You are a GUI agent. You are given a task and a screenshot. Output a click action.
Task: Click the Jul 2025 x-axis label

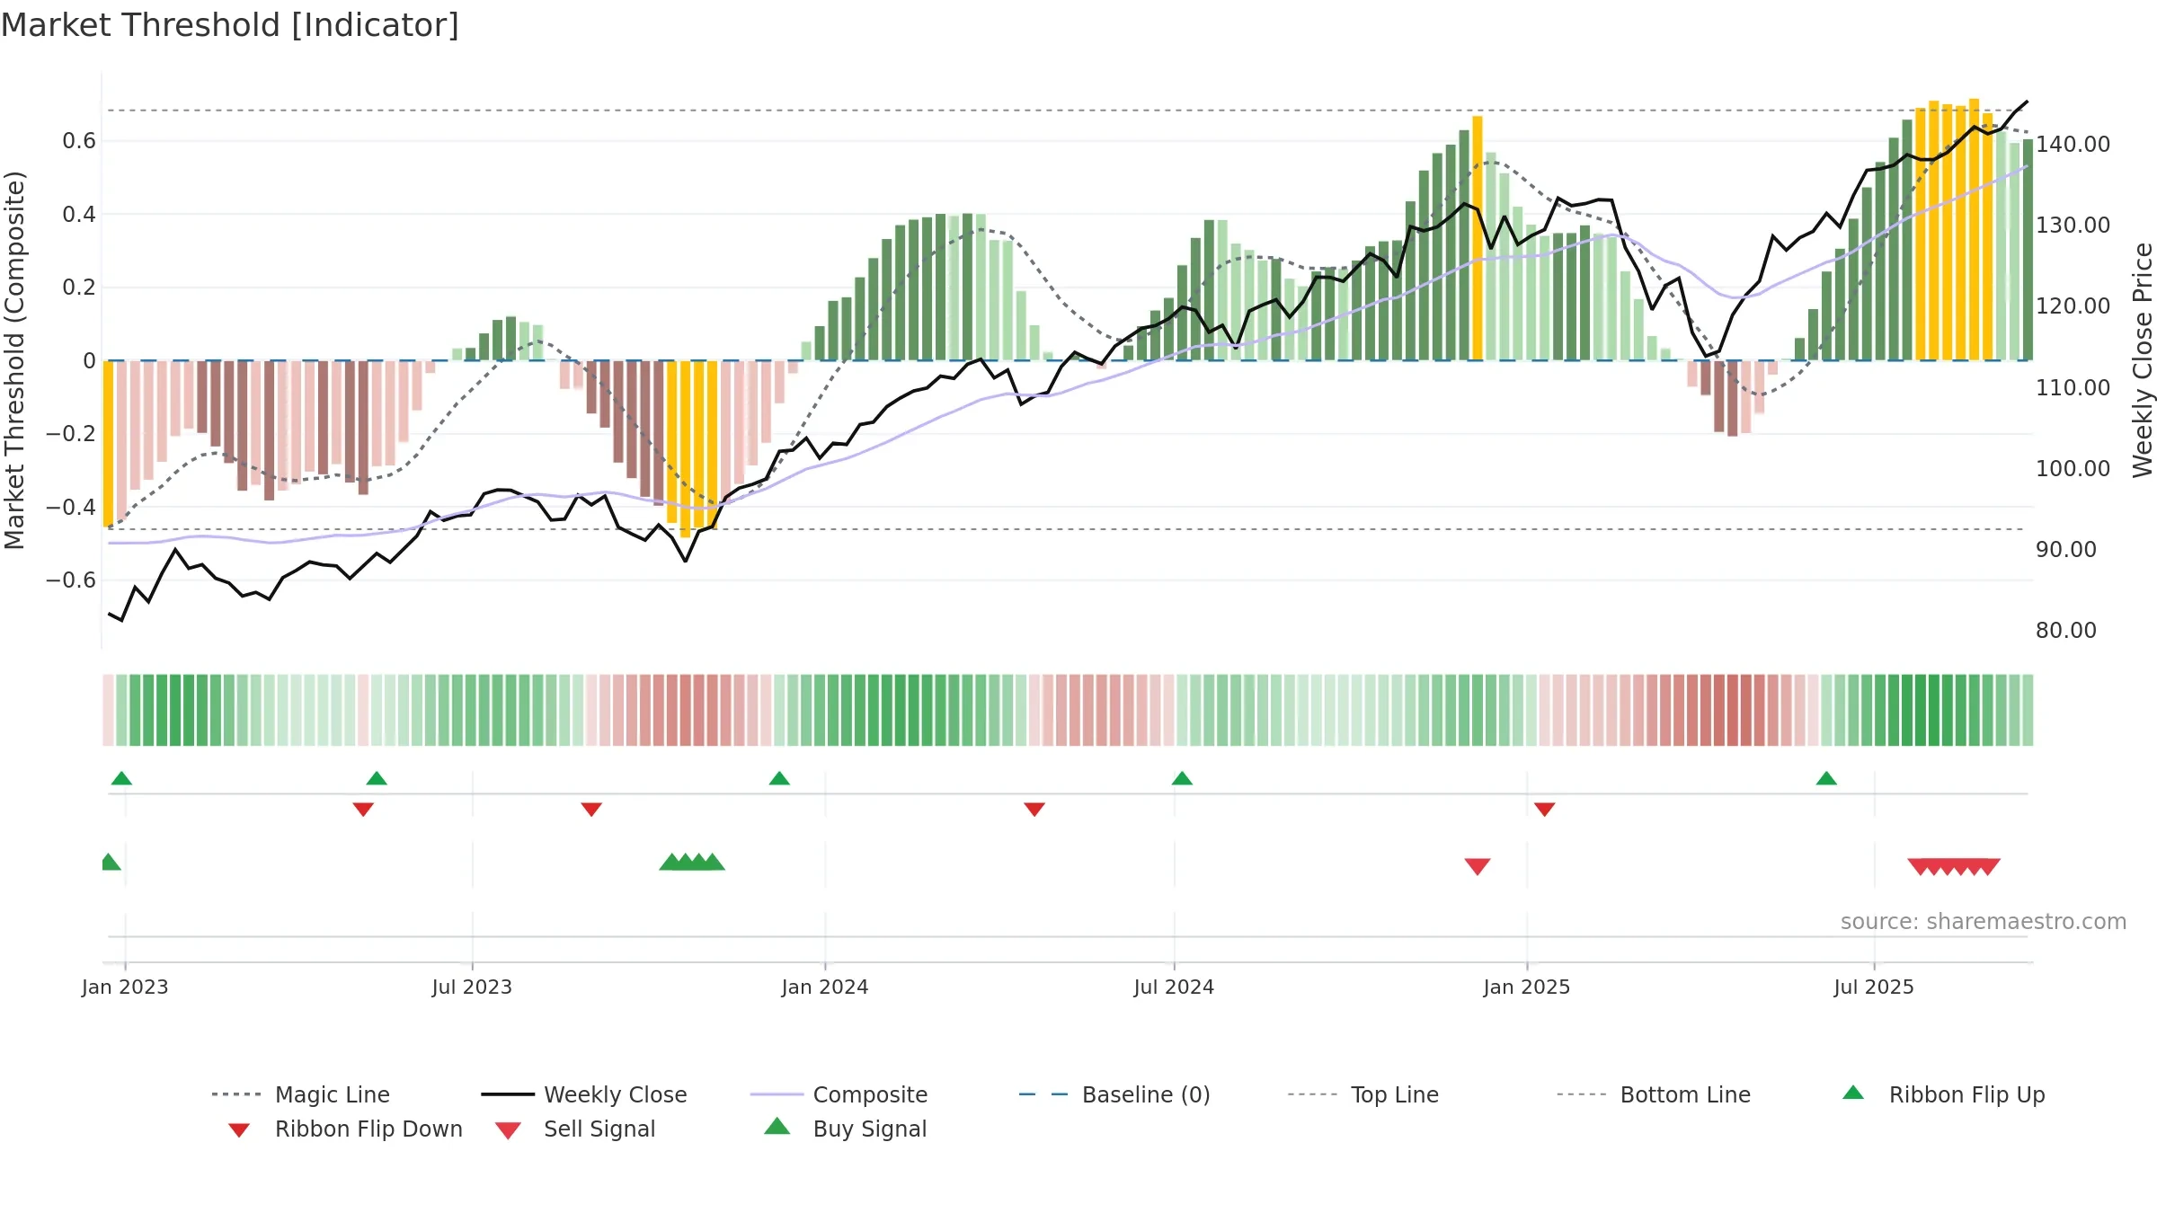pyautogui.click(x=1874, y=987)
